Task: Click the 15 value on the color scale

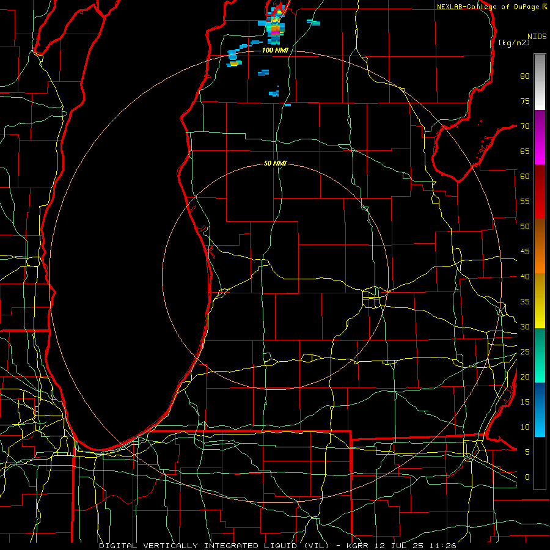Action: pos(525,402)
